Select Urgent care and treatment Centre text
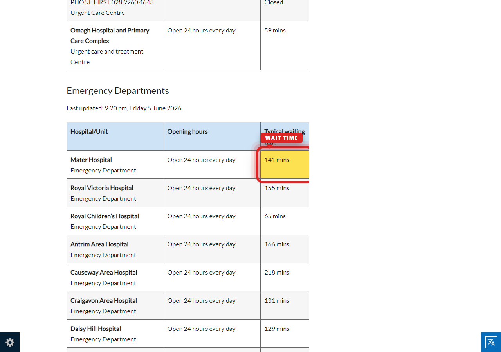The height and width of the screenshot is (352, 501). (x=107, y=57)
